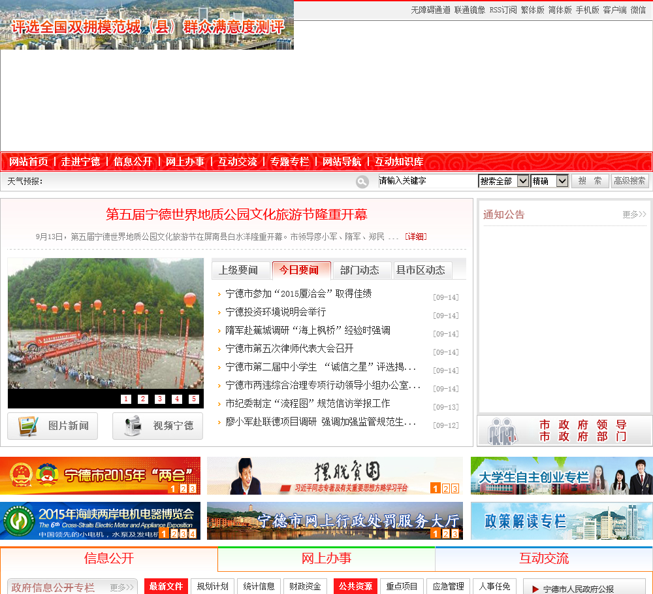Switch to the 部门动态 news tab
This screenshot has width=653, height=594.
(x=362, y=271)
